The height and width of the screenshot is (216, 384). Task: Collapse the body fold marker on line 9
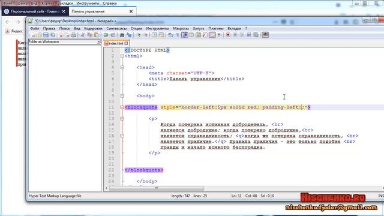coord(122,96)
